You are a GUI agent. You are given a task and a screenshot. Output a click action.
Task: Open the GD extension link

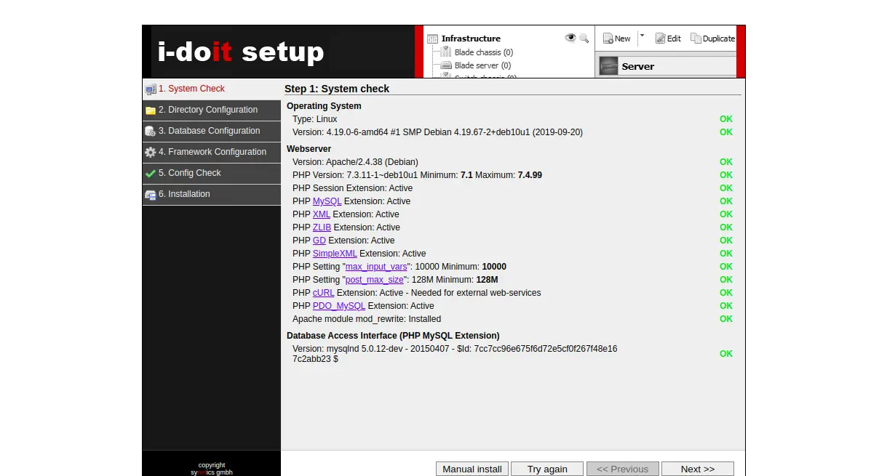[319, 241]
